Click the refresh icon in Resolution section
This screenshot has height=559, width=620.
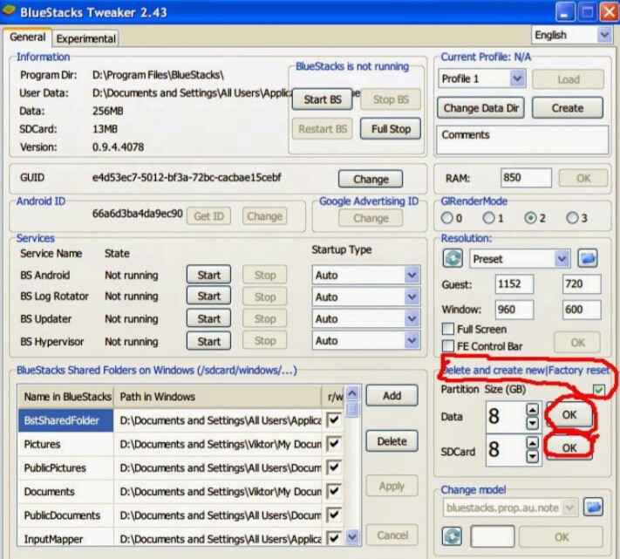453,259
